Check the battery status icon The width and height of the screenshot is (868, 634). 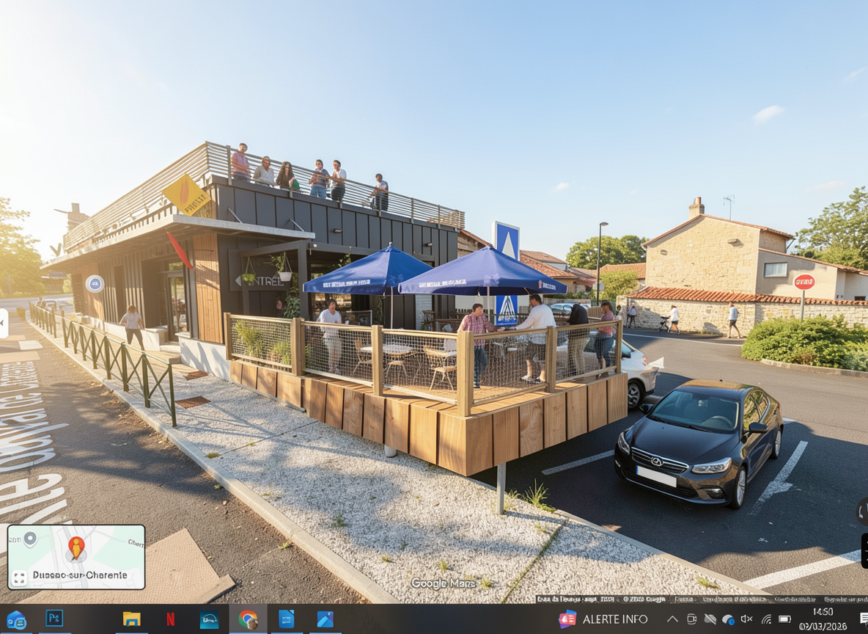coord(784,619)
